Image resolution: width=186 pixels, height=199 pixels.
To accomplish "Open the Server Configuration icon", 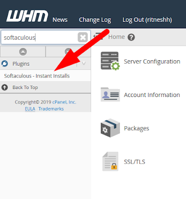I will pos(110,61).
